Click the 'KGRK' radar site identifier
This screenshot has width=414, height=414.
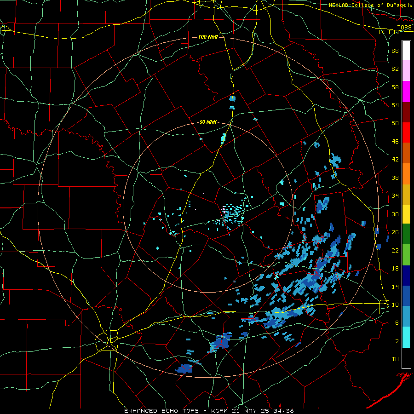tap(219, 411)
